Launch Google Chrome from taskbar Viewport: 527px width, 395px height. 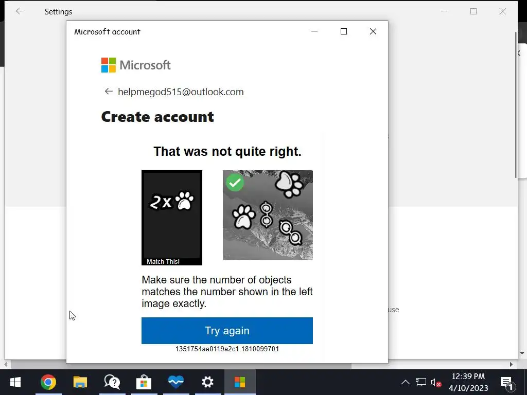tap(48, 382)
